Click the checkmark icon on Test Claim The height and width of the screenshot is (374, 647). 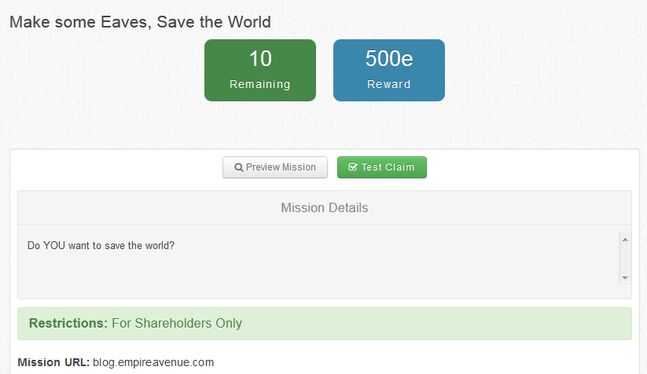[353, 167]
